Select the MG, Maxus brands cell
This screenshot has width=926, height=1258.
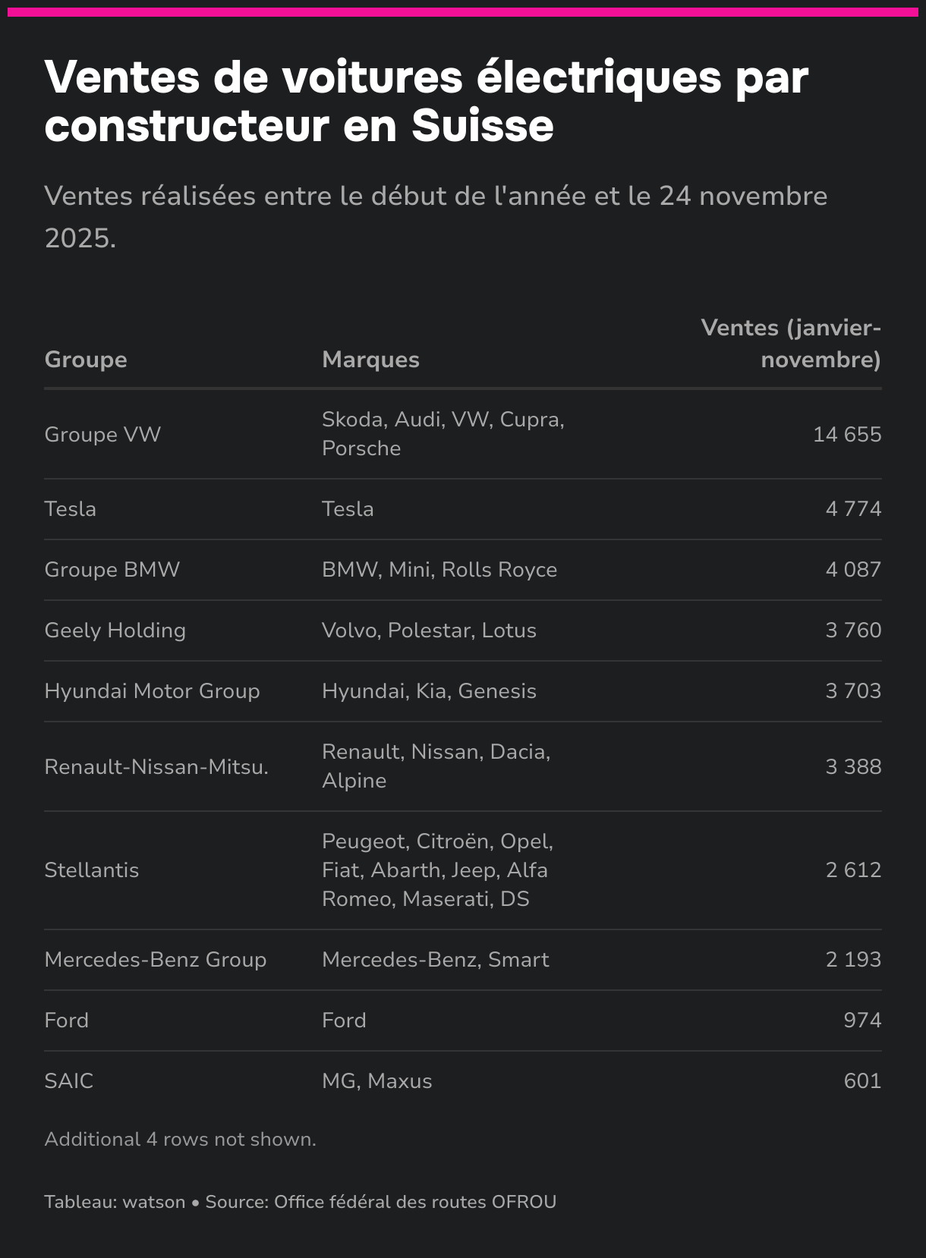pyautogui.click(x=376, y=1081)
